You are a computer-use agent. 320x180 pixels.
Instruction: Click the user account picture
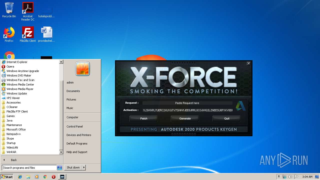pos(82,68)
